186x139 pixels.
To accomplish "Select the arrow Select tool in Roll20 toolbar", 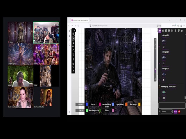I will click(73, 39).
